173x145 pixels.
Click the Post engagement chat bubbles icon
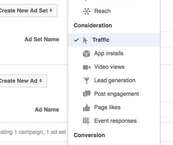tap(87, 94)
